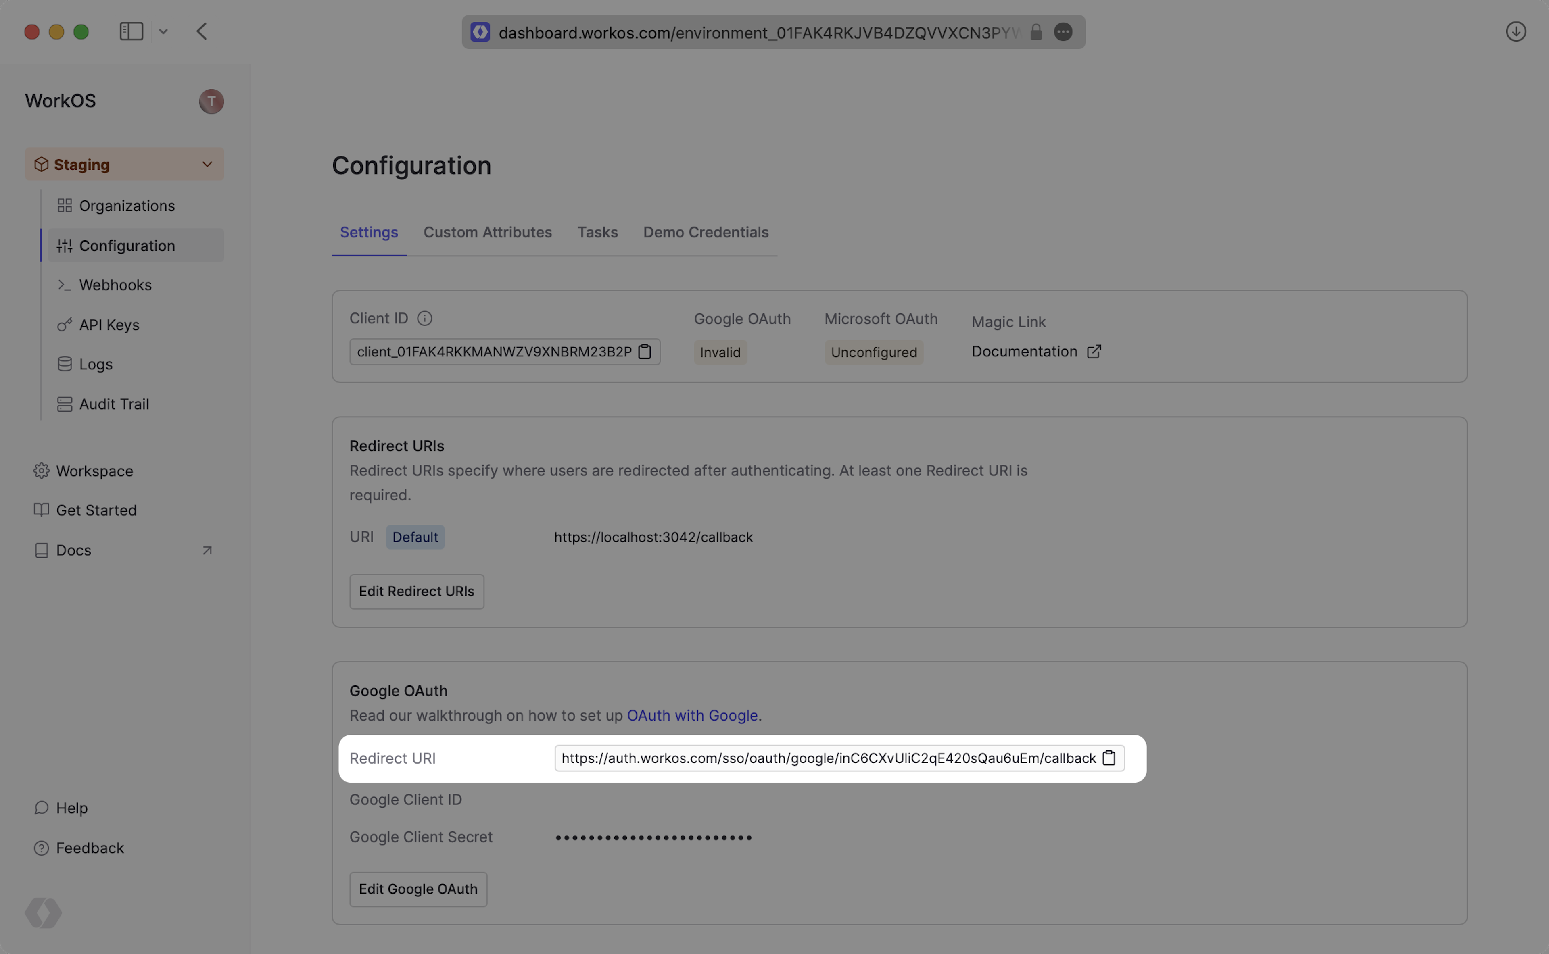Toggle the browser sidebar icon
This screenshot has width=1549, height=954.
pos(131,31)
